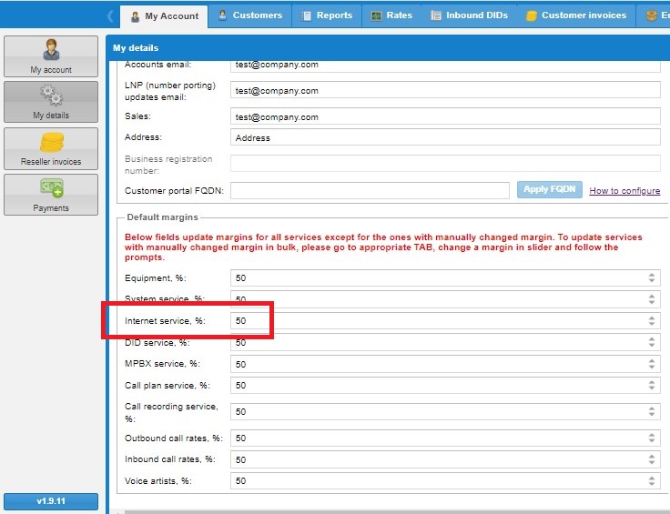Open Reseller invoices coin icon
Viewport: 670px width, 514px height.
coord(51,143)
